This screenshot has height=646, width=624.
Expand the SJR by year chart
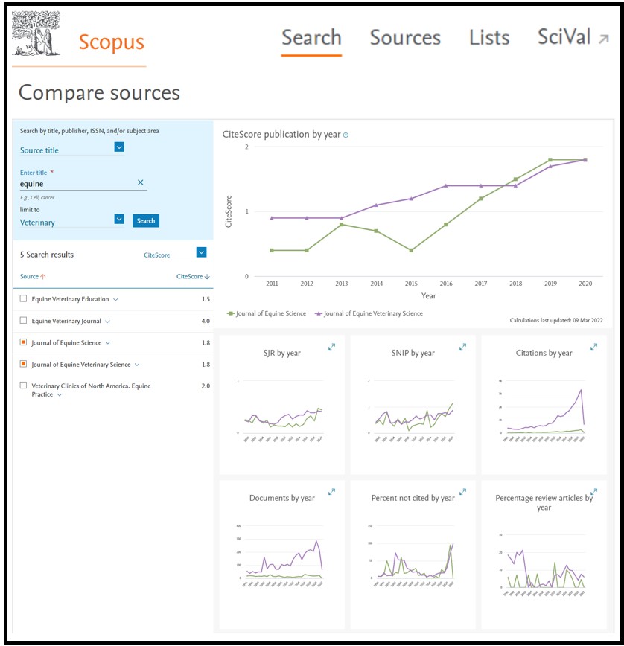tap(332, 347)
